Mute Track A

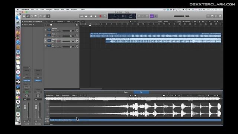(x=53, y=36)
